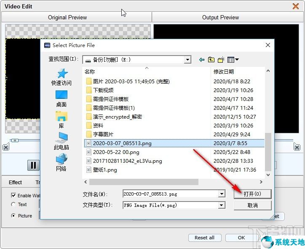Click file icon of 2020-05-22 00.png
This screenshot has height=249, width=305.
point(89,152)
